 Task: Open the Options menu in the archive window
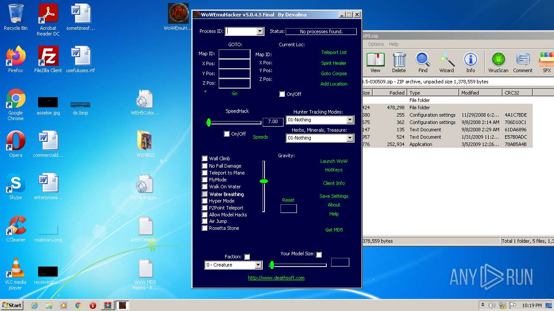pos(376,44)
